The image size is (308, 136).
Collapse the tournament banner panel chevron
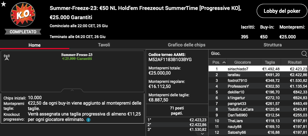[72, 90]
